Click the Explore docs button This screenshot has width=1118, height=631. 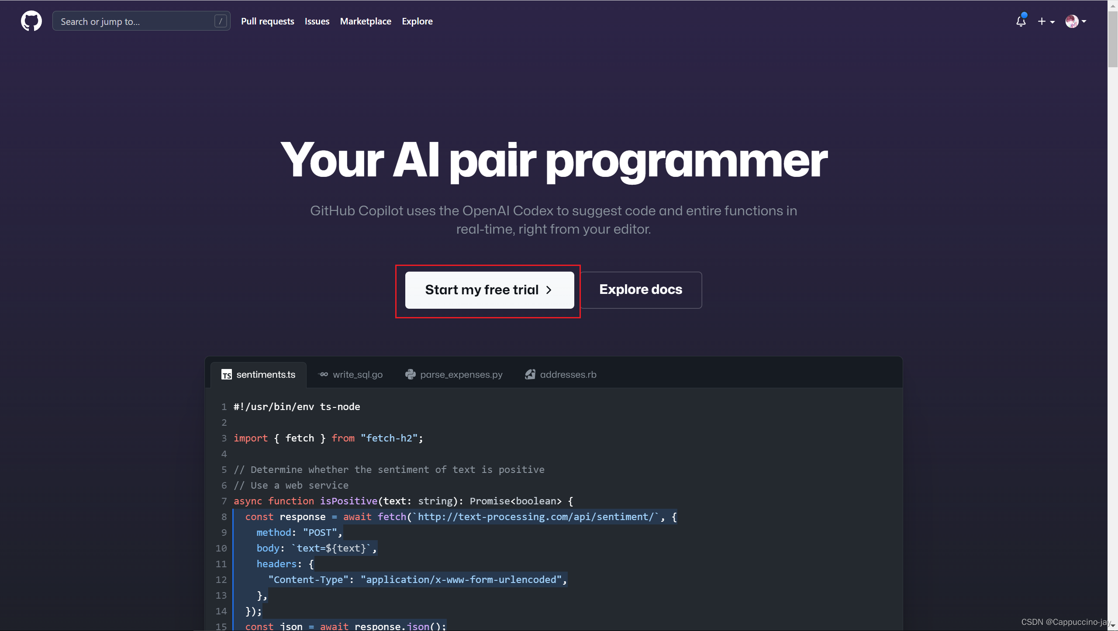641,290
